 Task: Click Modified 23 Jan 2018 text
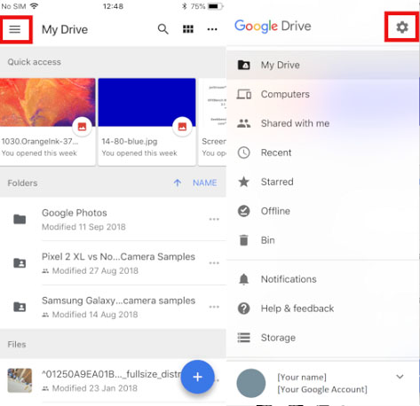click(95, 388)
